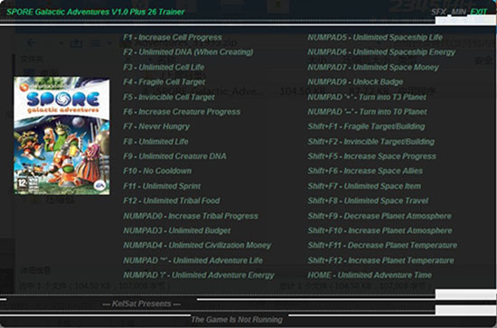Toggle F2 - Unlimited DNA (When Creating)

tap(188, 52)
